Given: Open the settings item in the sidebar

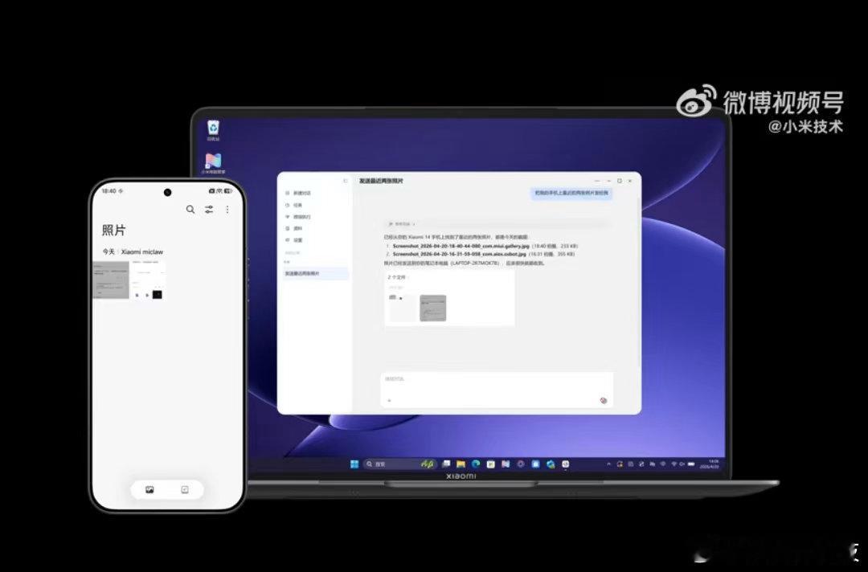Looking at the screenshot, I should tap(294, 240).
